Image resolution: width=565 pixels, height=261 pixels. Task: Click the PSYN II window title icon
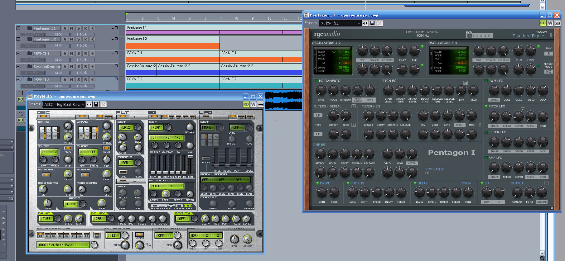pos(30,97)
